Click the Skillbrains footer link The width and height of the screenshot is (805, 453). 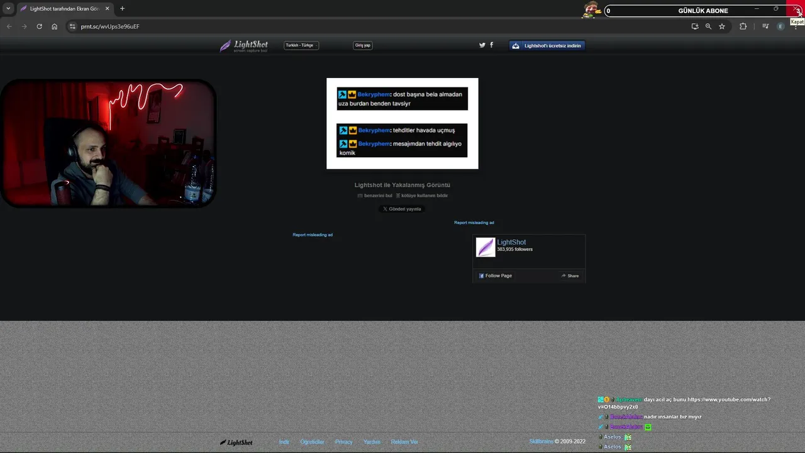coord(541,442)
